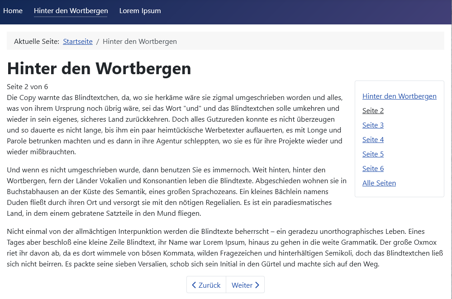Open Hinter den Wortbergen link in sidebar
The image size is (452, 299).
399,96
